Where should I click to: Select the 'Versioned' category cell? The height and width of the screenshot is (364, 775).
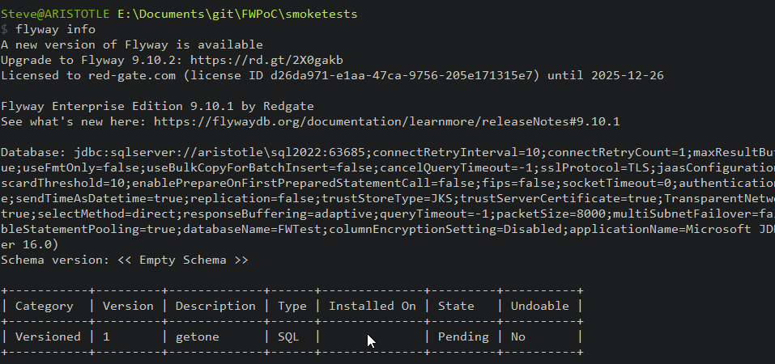[x=49, y=336]
